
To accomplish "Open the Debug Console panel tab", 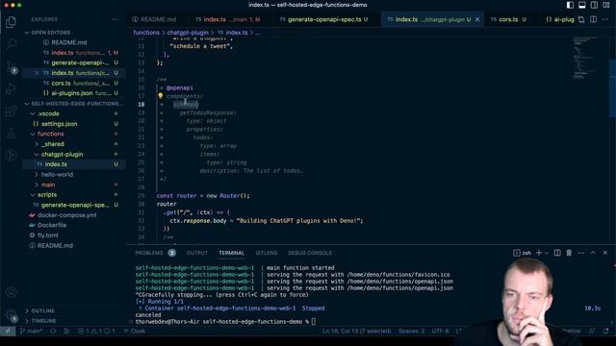I will [x=310, y=253].
